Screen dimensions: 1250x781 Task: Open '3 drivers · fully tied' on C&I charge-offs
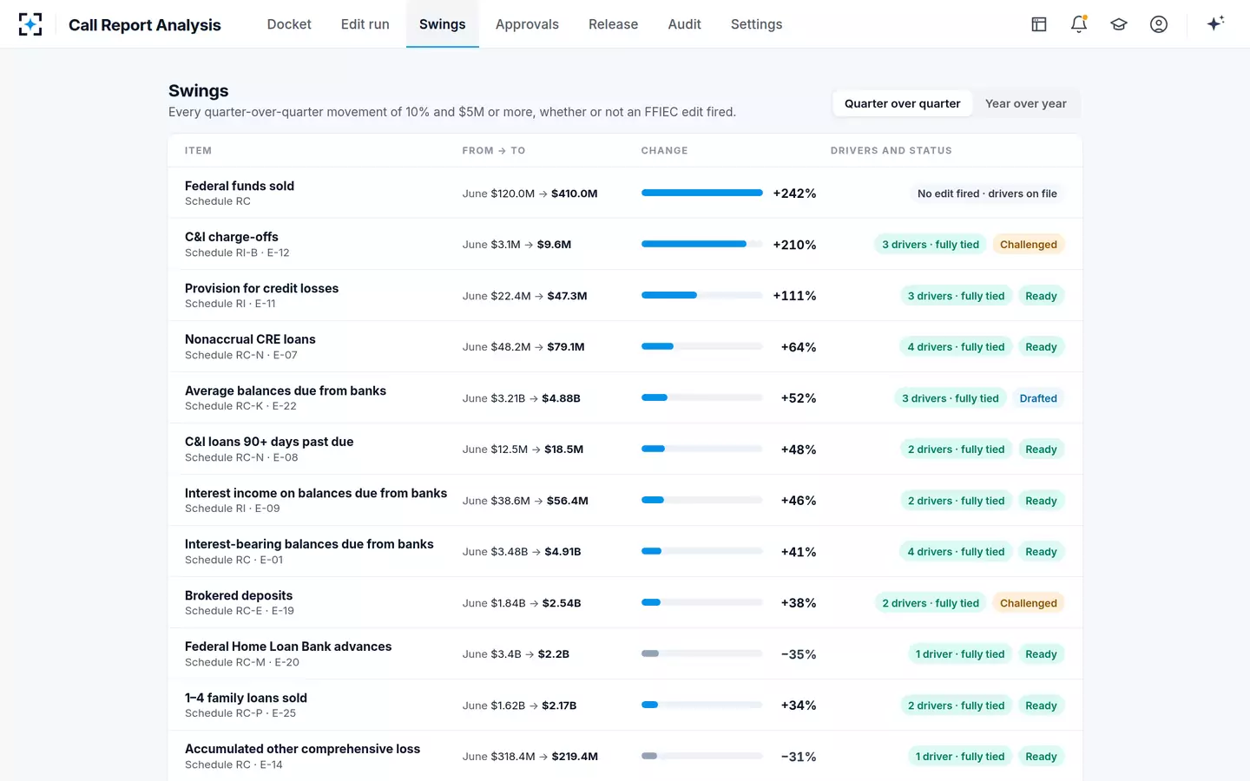(931, 245)
